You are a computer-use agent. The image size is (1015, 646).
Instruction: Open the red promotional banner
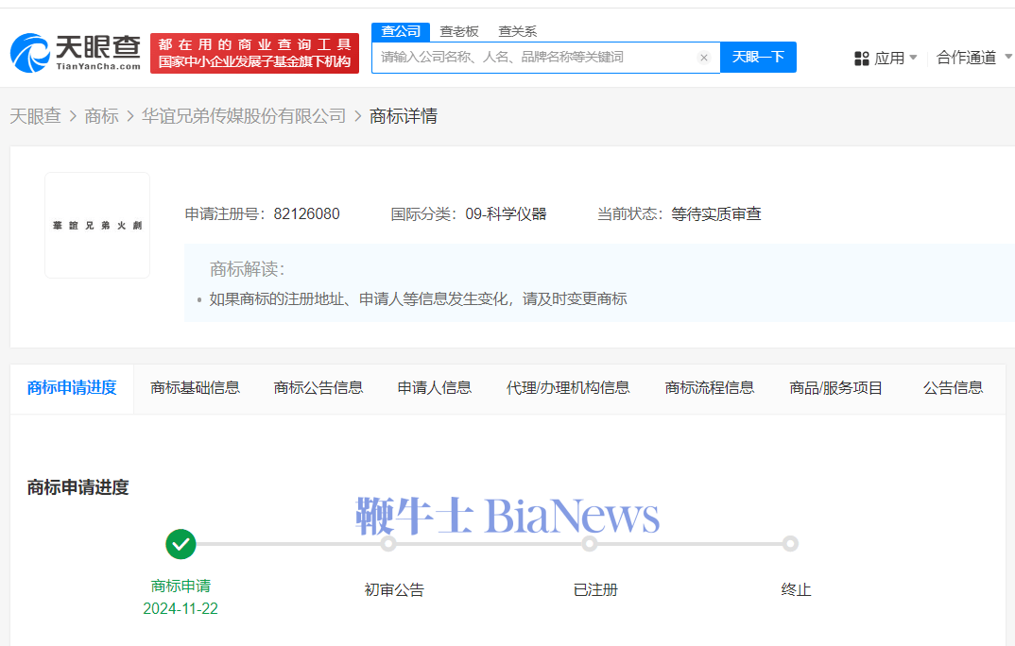(x=254, y=53)
